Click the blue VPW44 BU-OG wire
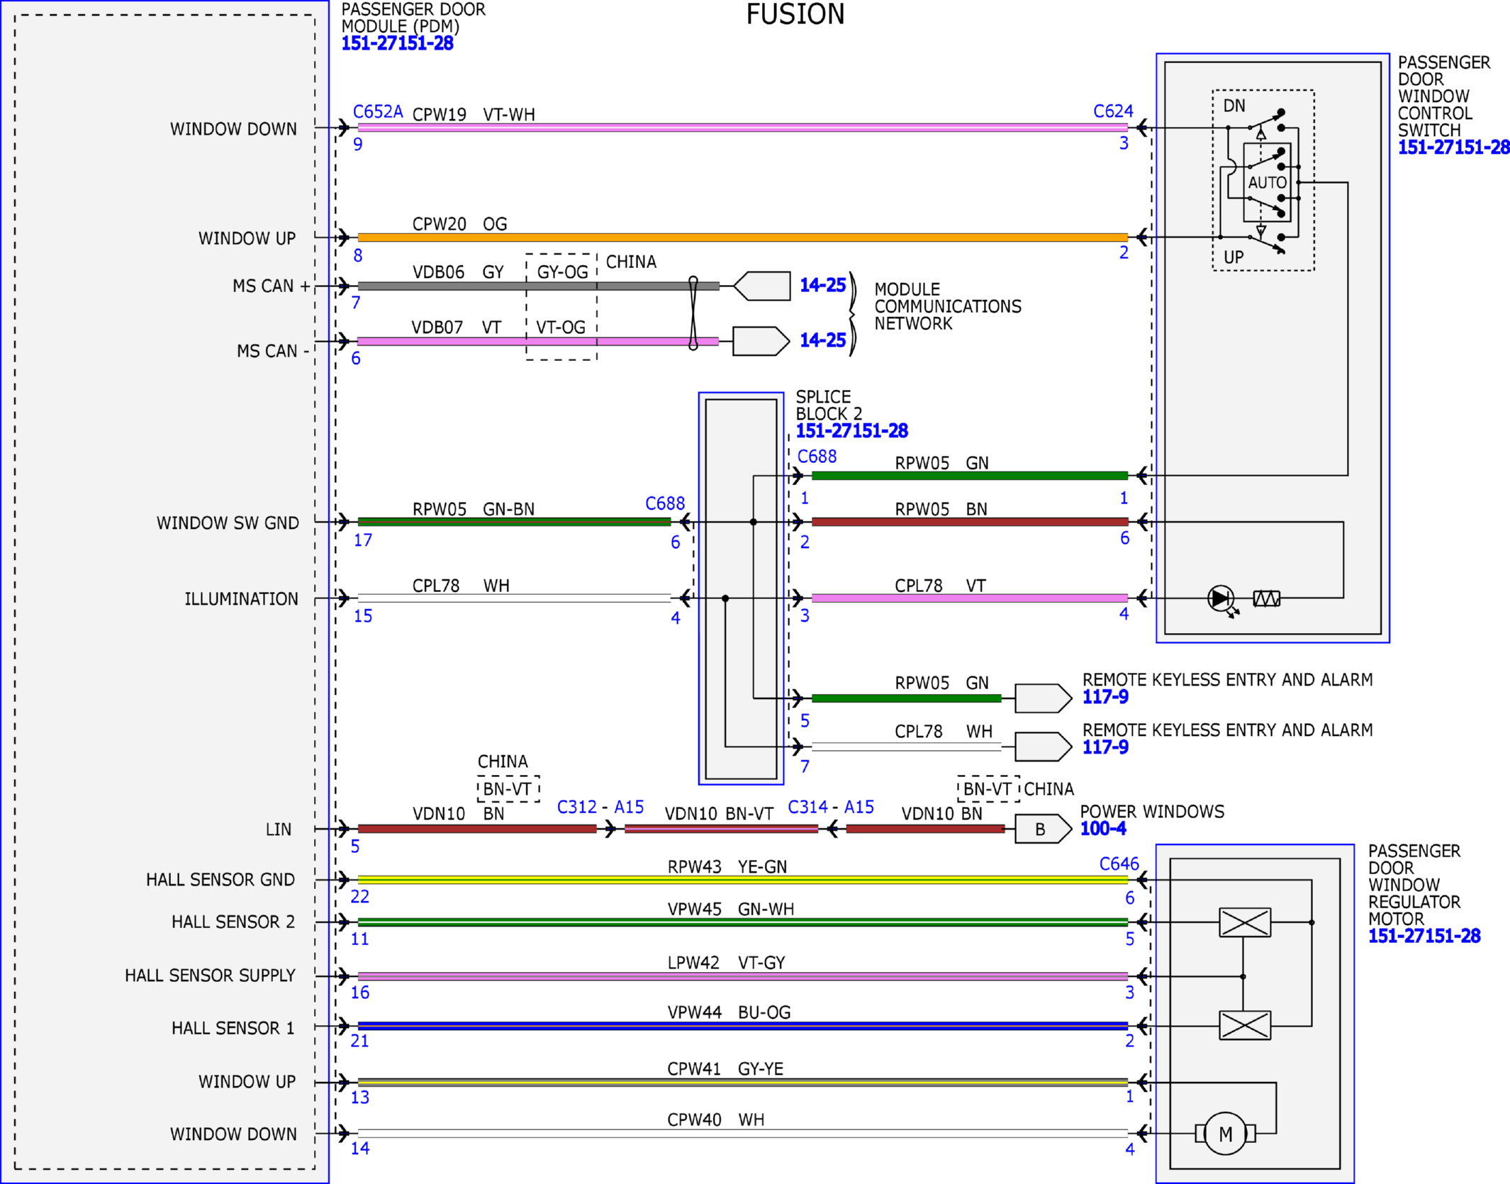Screen dimensions: 1510x1184 [x=742, y=1026]
